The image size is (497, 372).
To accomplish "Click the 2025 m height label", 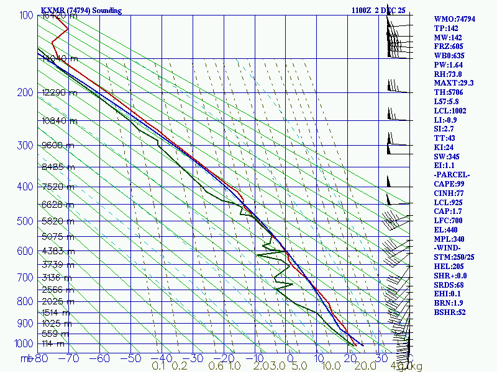I will 58,301.
